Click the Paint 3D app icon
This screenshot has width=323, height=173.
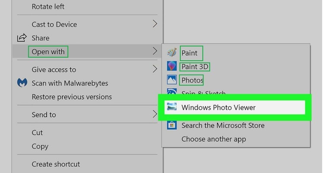pos(172,66)
